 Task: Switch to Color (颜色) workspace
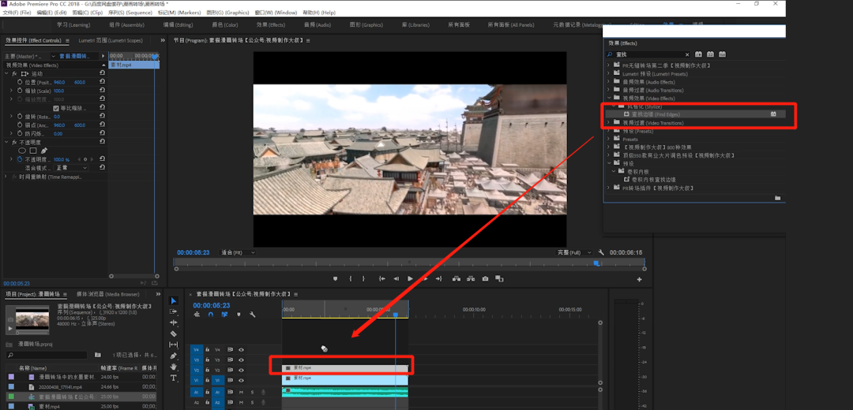(x=224, y=24)
